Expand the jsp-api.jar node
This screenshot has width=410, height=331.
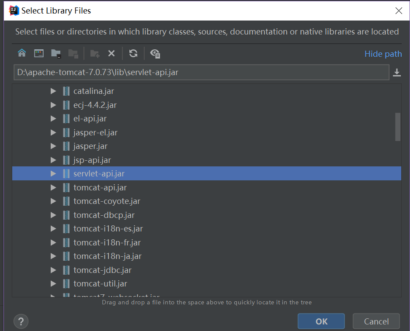pos(53,160)
